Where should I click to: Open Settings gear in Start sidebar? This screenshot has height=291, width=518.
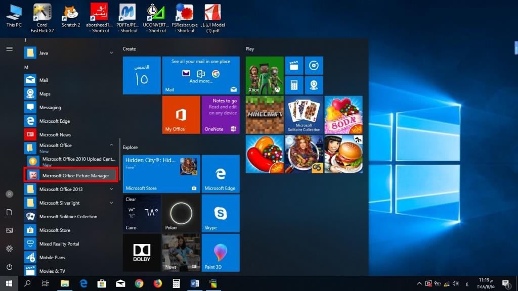[x=10, y=249]
